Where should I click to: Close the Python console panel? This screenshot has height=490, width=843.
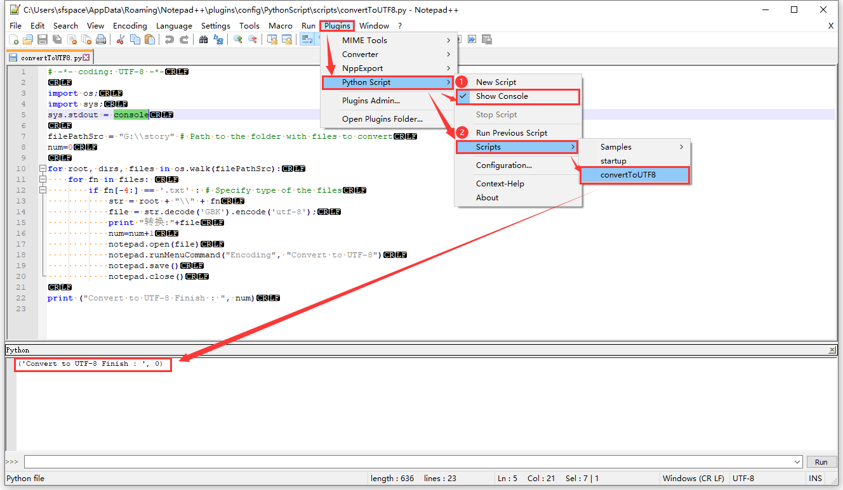tap(832, 350)
